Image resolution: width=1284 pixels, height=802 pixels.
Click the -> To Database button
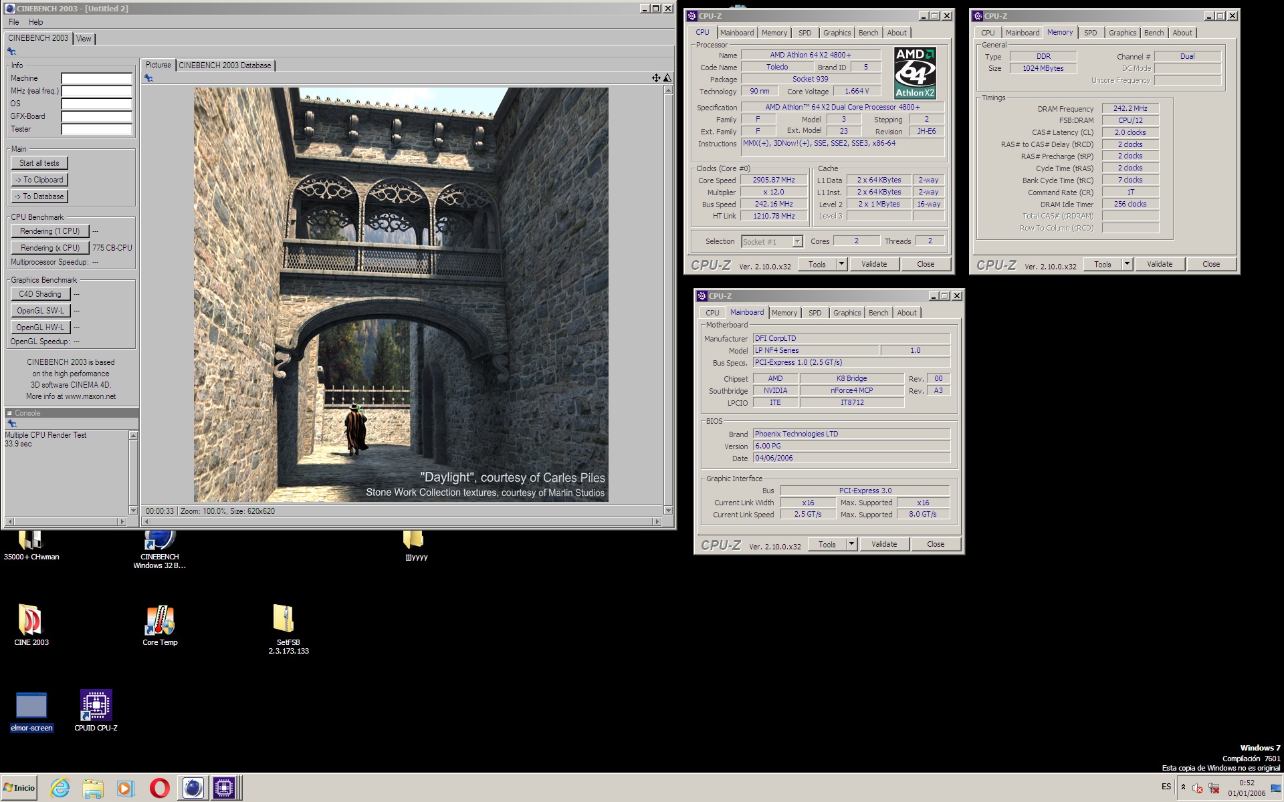tap(39, 196)
